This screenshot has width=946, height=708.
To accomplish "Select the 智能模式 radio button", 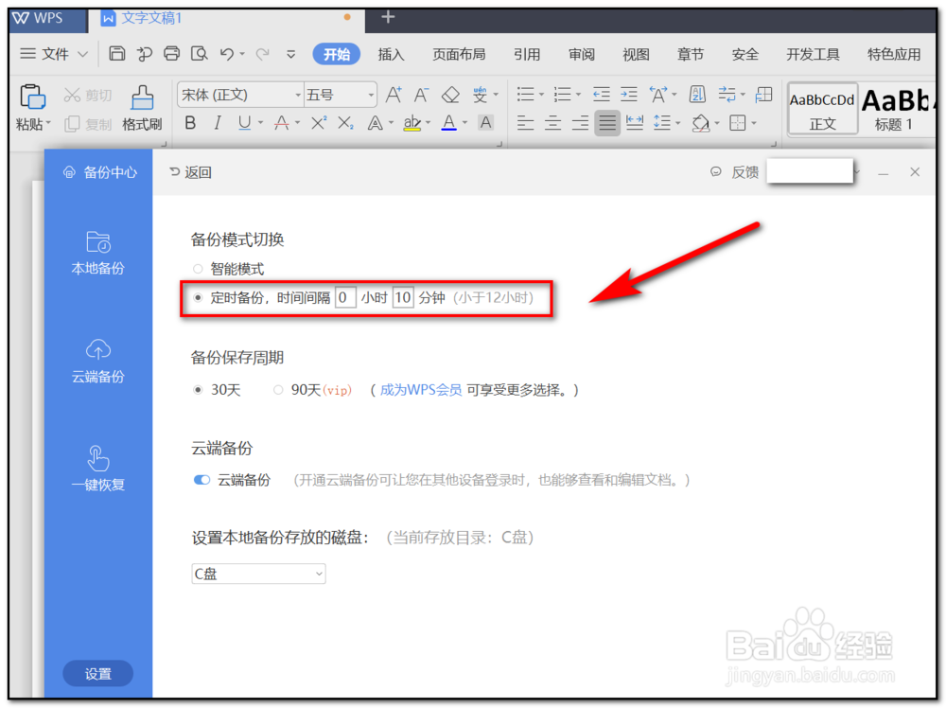I will [197, 269].
